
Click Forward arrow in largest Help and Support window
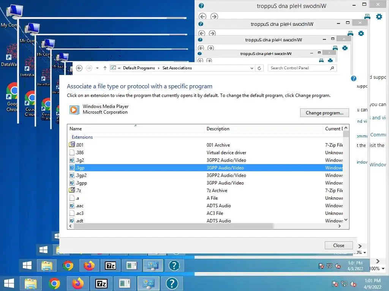click(x=214, y=17)
